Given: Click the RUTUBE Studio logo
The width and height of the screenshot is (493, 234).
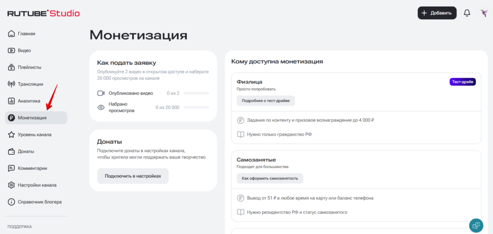Looking at the screenshot, I should [x=43, y=13].
